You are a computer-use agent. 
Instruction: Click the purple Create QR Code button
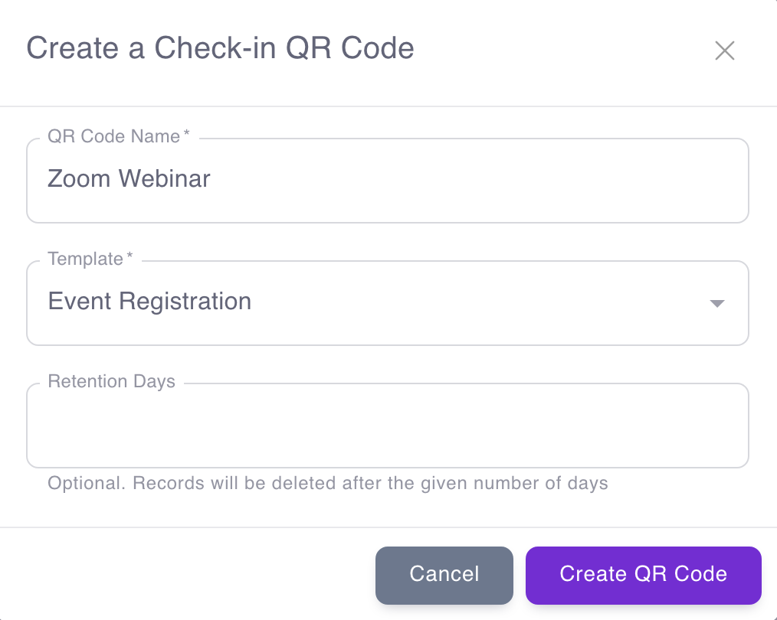pos(643,574)
